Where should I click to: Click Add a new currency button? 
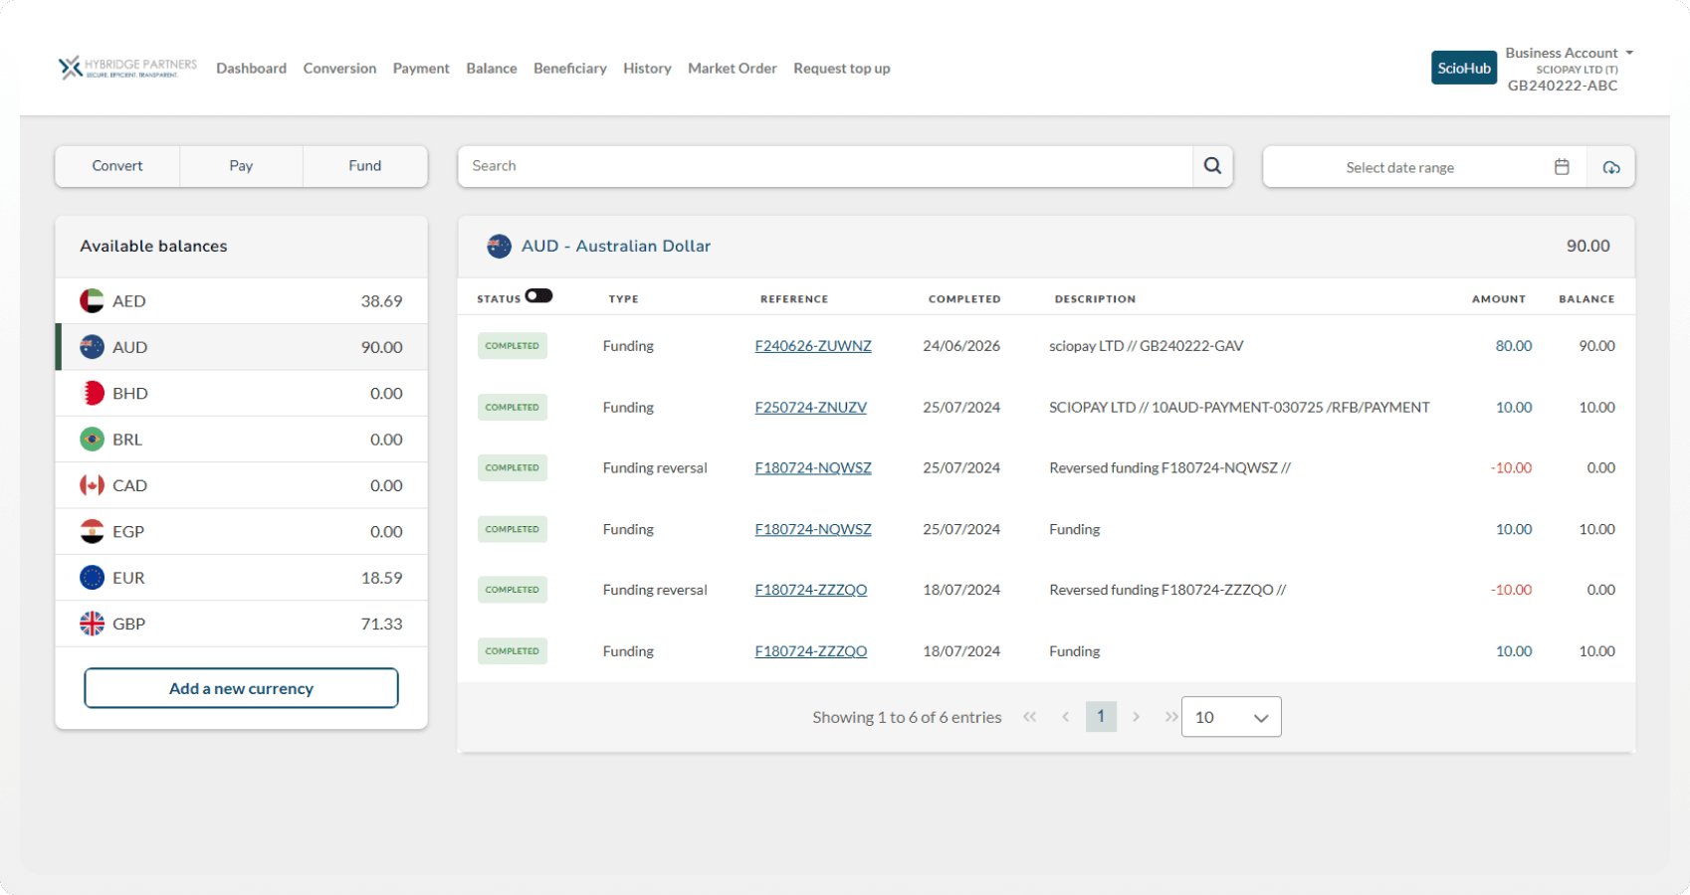[x=241, y=688]
